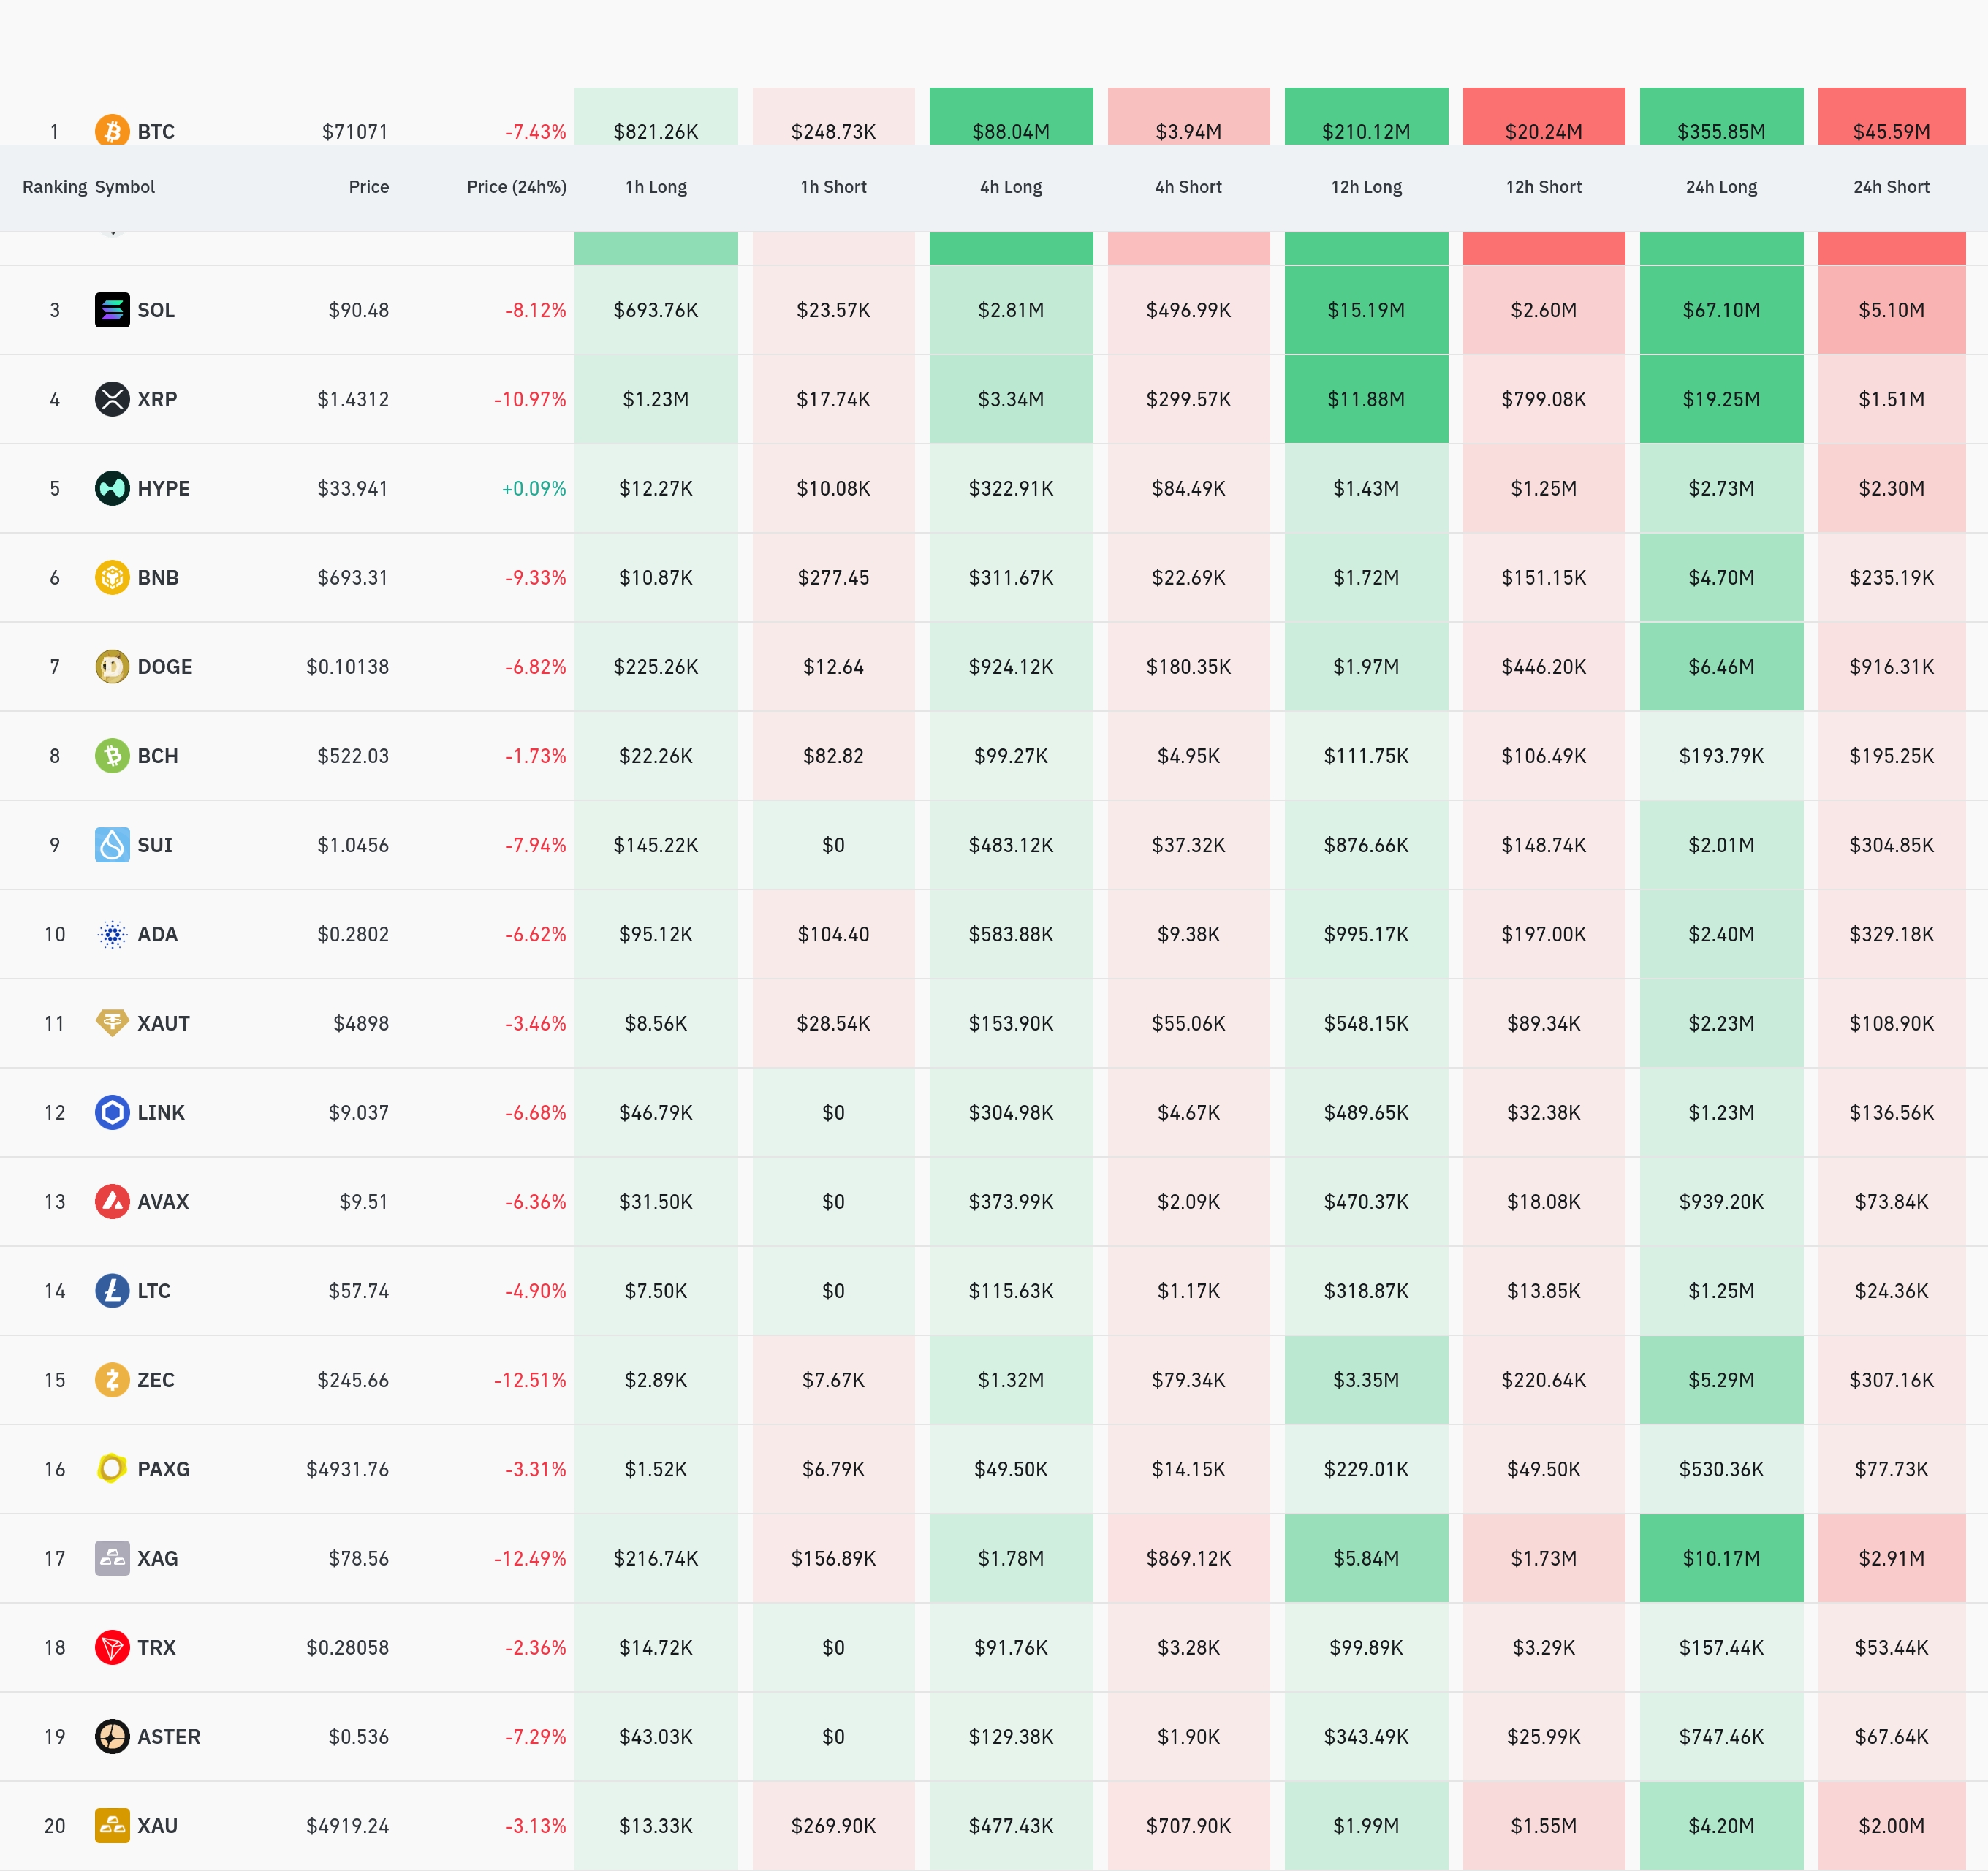Click the Chainlink LINK hexagon icon
The image size is (1988, 1871).
(x=112, y=1112)
